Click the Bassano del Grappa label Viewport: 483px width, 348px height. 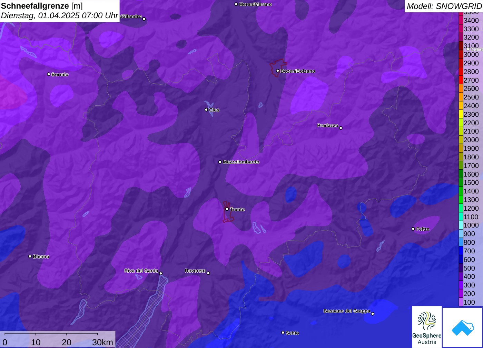coord(347,311)
